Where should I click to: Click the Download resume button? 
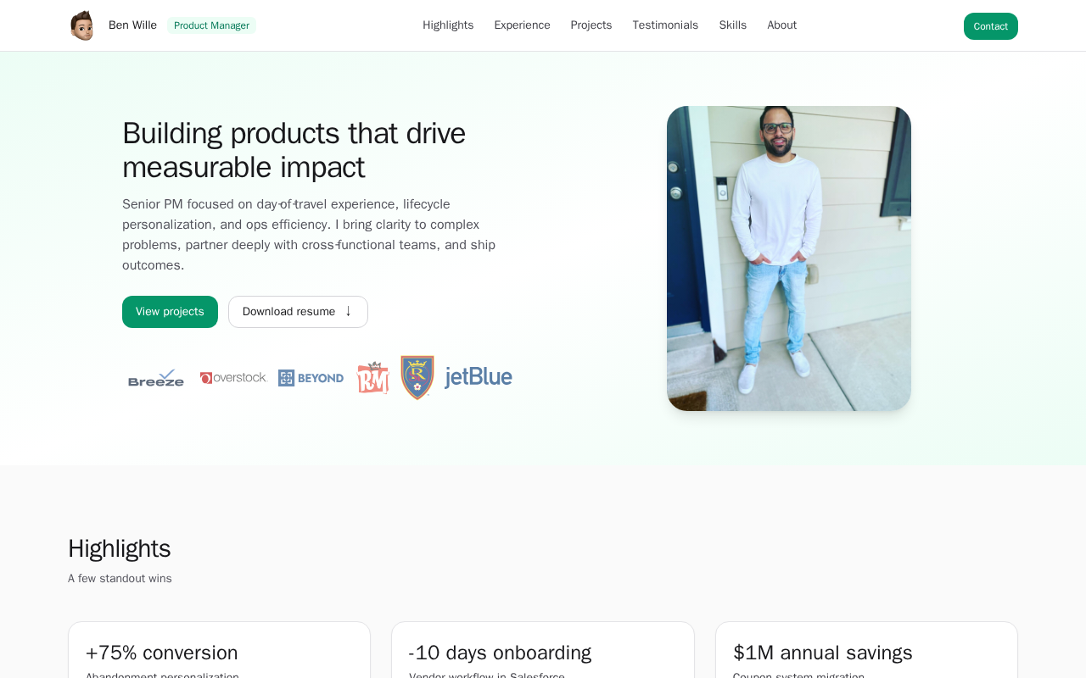pyautogui.click(x=288, y=312)
